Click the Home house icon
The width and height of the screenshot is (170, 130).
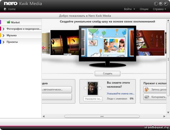(x=5, y=9)
